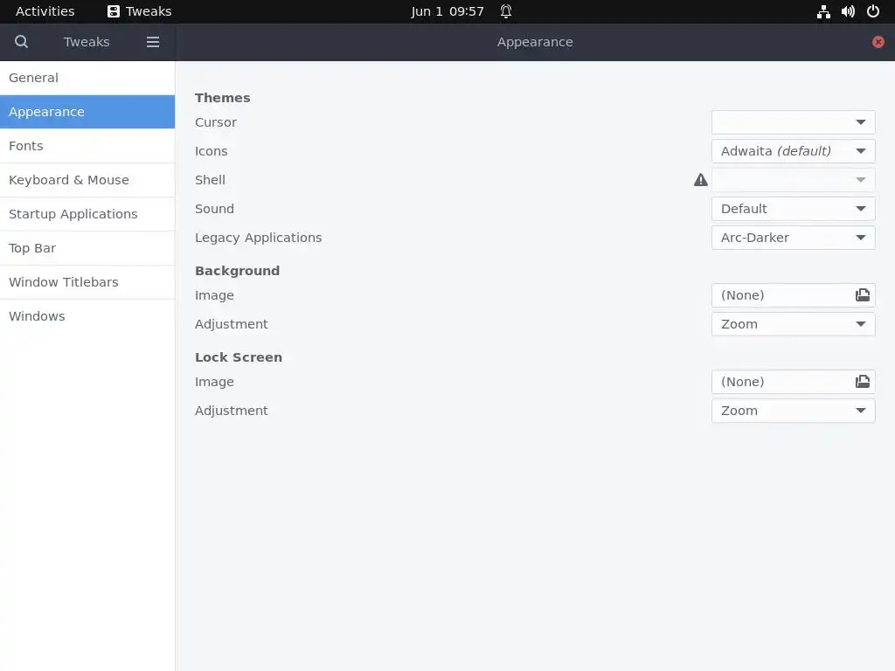
Task: Open the Window Titlebars section
Action: click(x=87, y=282)
